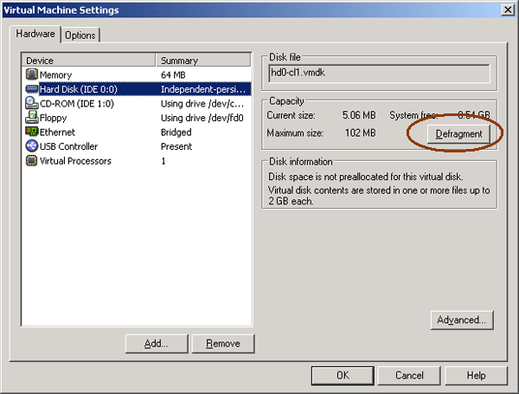Viewport: 519px width, 394px height.
Task: Click the Bridged summary value
Action: click(x=176, y=132)
